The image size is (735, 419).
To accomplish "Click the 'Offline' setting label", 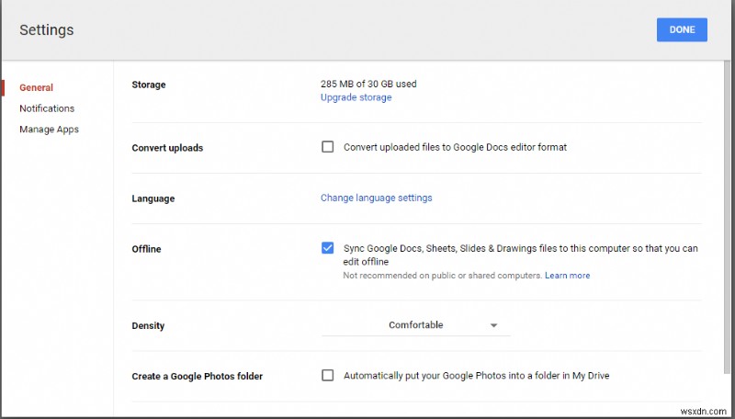I will point(146,249).
